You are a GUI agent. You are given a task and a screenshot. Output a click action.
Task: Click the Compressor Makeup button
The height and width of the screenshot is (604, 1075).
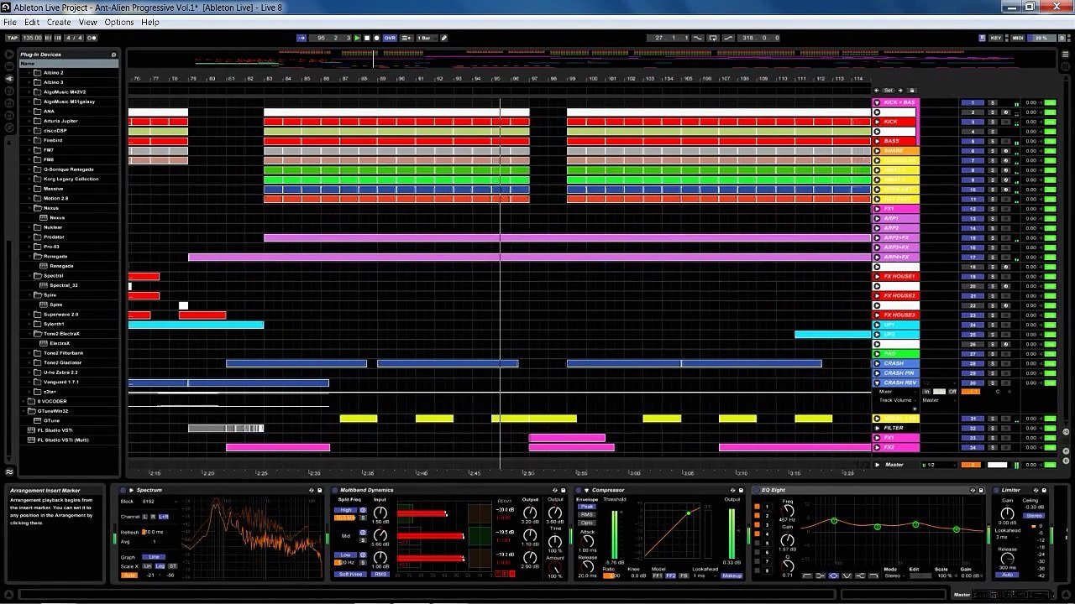[732, 575]
